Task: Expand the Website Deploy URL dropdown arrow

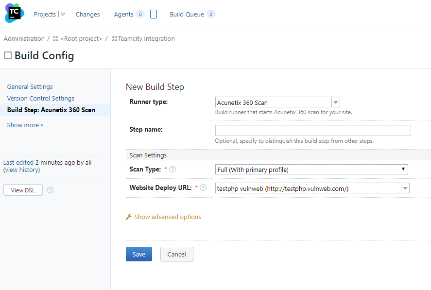Action: tap(405, 188)
